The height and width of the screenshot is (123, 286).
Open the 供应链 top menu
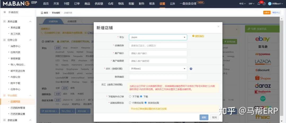point(99,4)
